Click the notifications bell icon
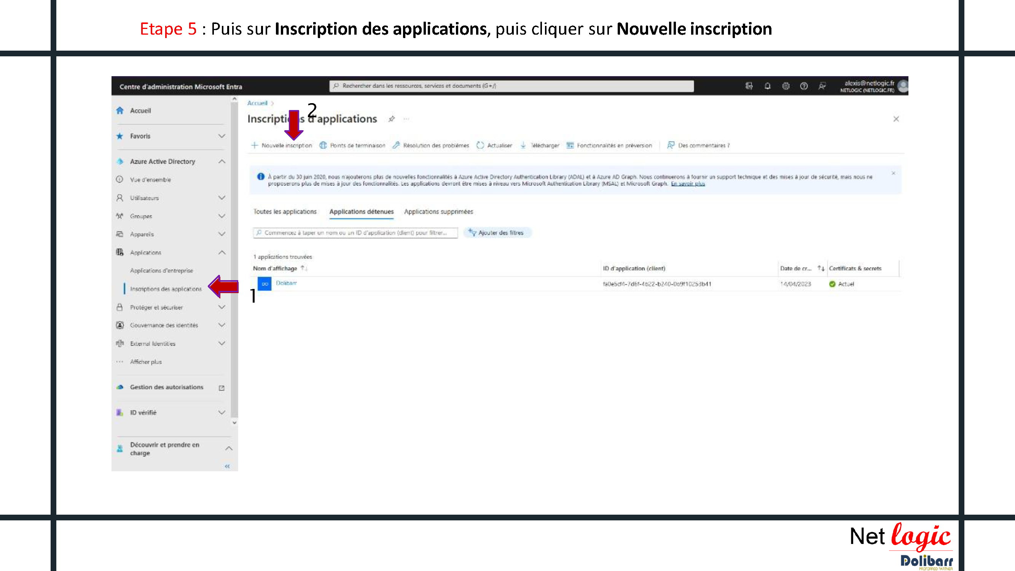 [767, 86]
